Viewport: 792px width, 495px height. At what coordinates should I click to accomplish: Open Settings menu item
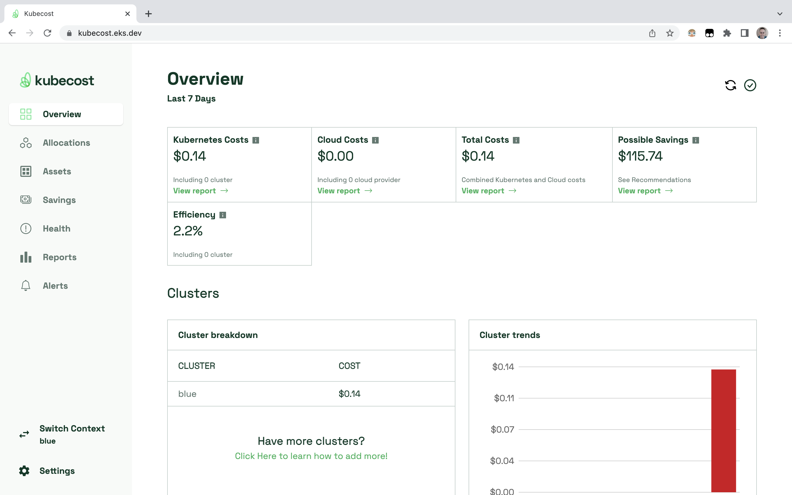[x=57, y=471]
